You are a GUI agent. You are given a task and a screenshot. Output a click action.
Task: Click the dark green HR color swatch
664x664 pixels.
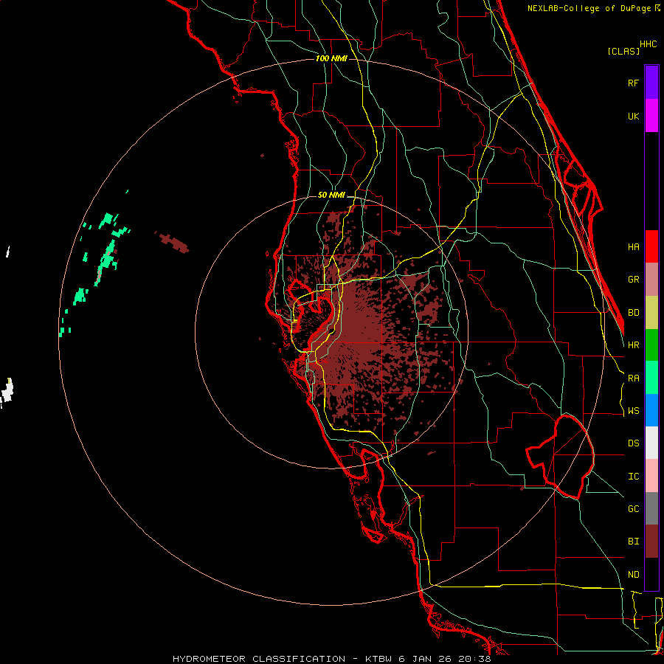click(x=651, y=345)
